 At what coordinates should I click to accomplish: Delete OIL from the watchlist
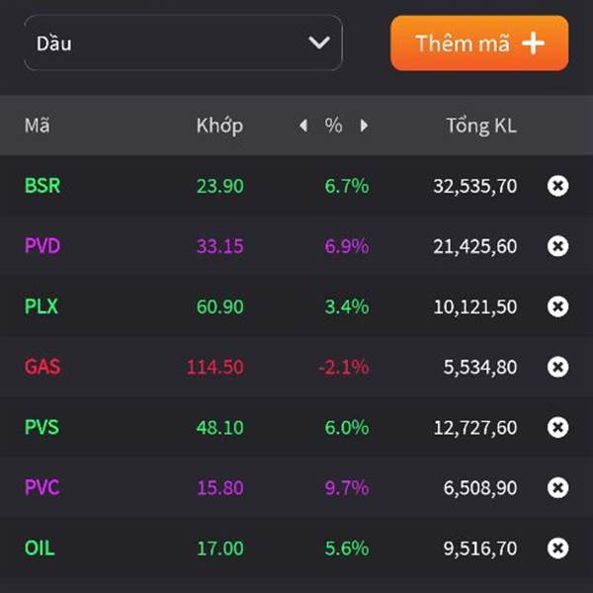tap(557, 548)
